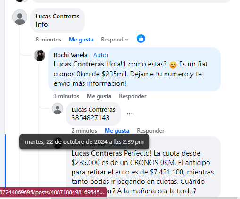Click Lucas Contreras avatar beside phone number reply
This screenshot has height=199, width=240.
(58, 108)
